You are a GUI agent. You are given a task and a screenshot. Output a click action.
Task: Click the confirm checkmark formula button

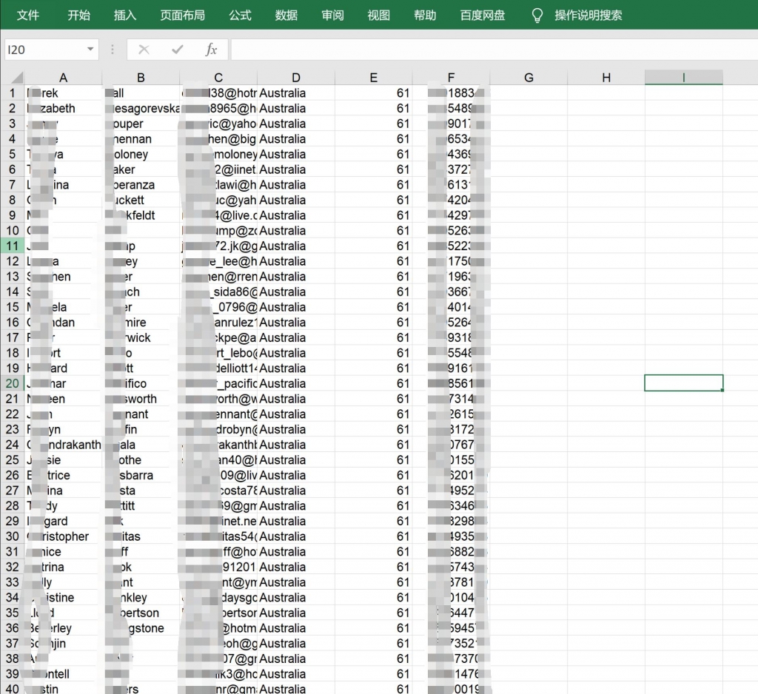(x=178, y=50)
